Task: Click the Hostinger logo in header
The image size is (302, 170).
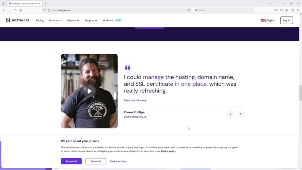Action: tap(18, 20)
